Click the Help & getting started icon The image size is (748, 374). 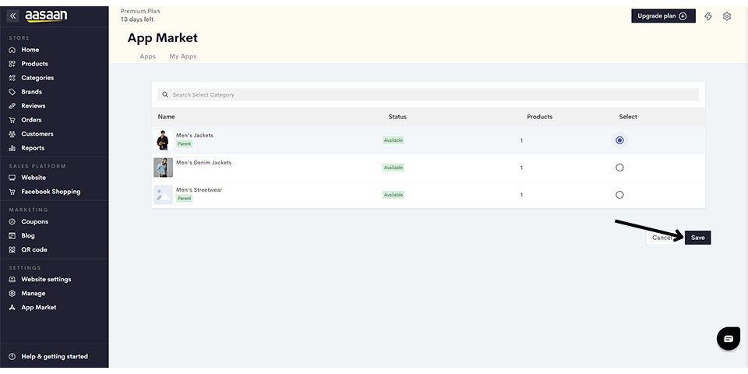click(12, 357)
